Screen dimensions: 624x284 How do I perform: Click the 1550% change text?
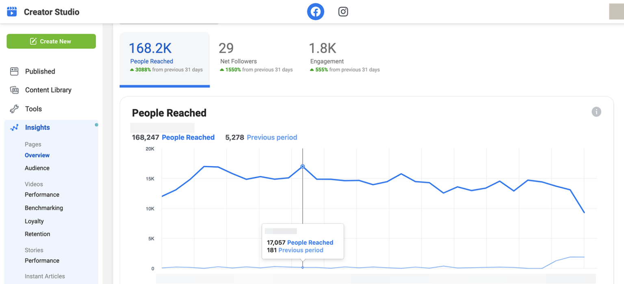click(233, 70)
